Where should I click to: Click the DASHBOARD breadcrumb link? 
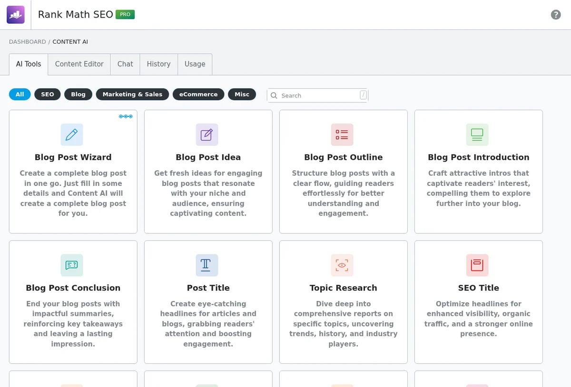[x=28, y=42]
